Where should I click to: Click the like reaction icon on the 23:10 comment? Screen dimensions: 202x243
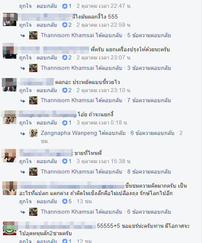pos(65,90)
